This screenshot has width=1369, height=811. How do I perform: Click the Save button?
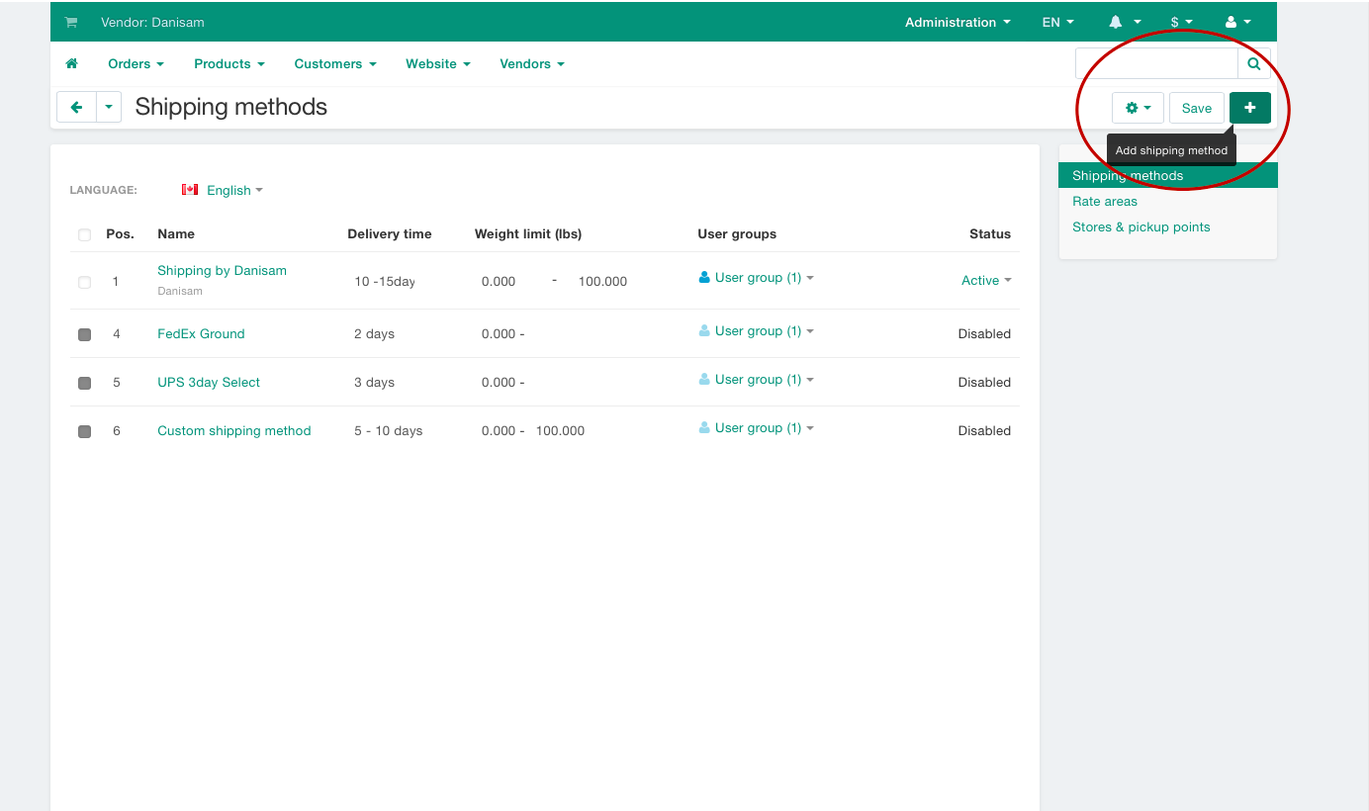[1196, 108]
